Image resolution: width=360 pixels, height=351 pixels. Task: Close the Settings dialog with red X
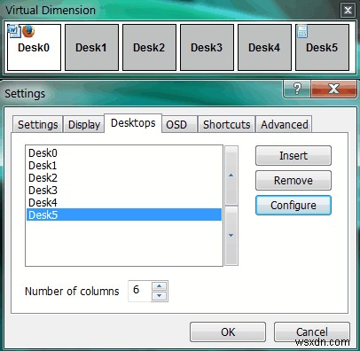tap(333, 89)
